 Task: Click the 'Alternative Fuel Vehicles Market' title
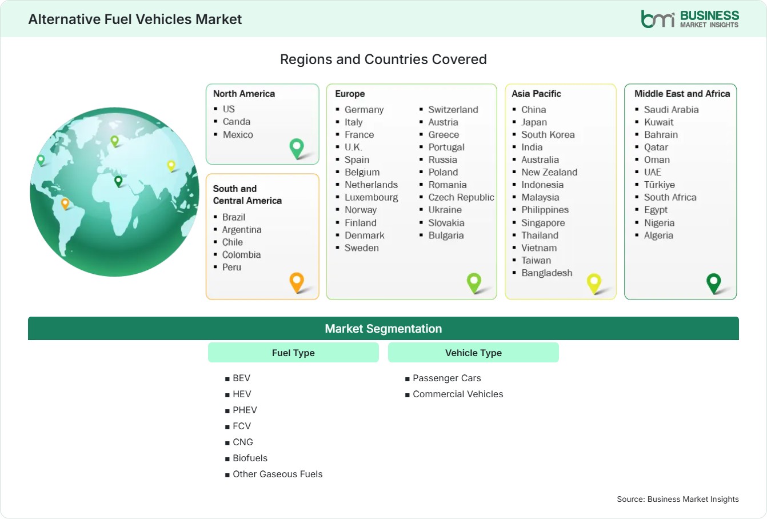tap(135, 19)
